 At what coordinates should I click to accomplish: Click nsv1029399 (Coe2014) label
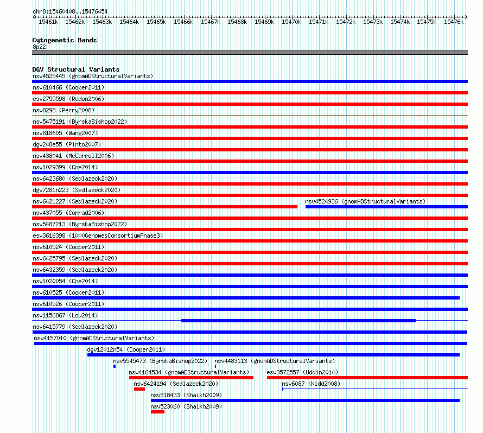click(65, 167)
